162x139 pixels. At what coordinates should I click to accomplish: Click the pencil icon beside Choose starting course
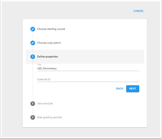[33, 29]
